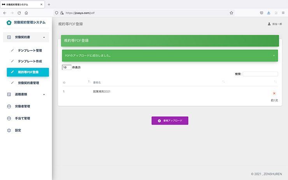The image size is (288, 180).
Task: Sort by 書類名 column arrows
Action: [x=223, y=82]
